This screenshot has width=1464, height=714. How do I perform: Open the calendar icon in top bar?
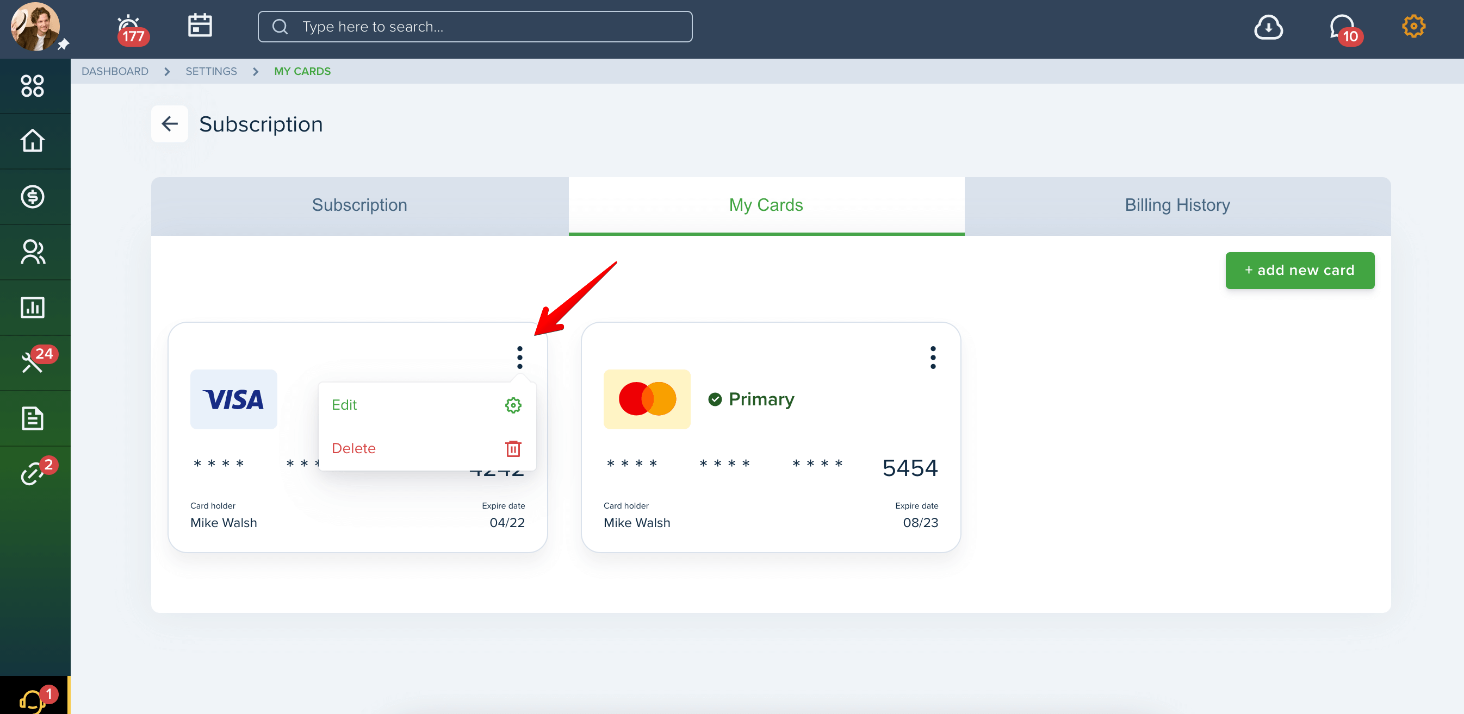click(x=200, y=26)
